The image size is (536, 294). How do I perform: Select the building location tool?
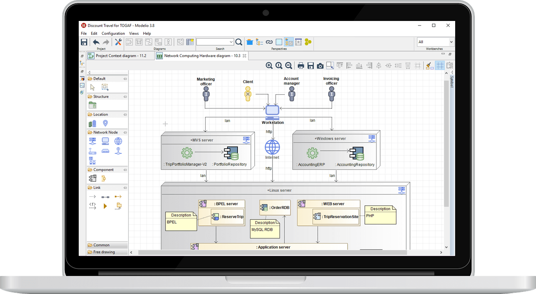point(93,124)
